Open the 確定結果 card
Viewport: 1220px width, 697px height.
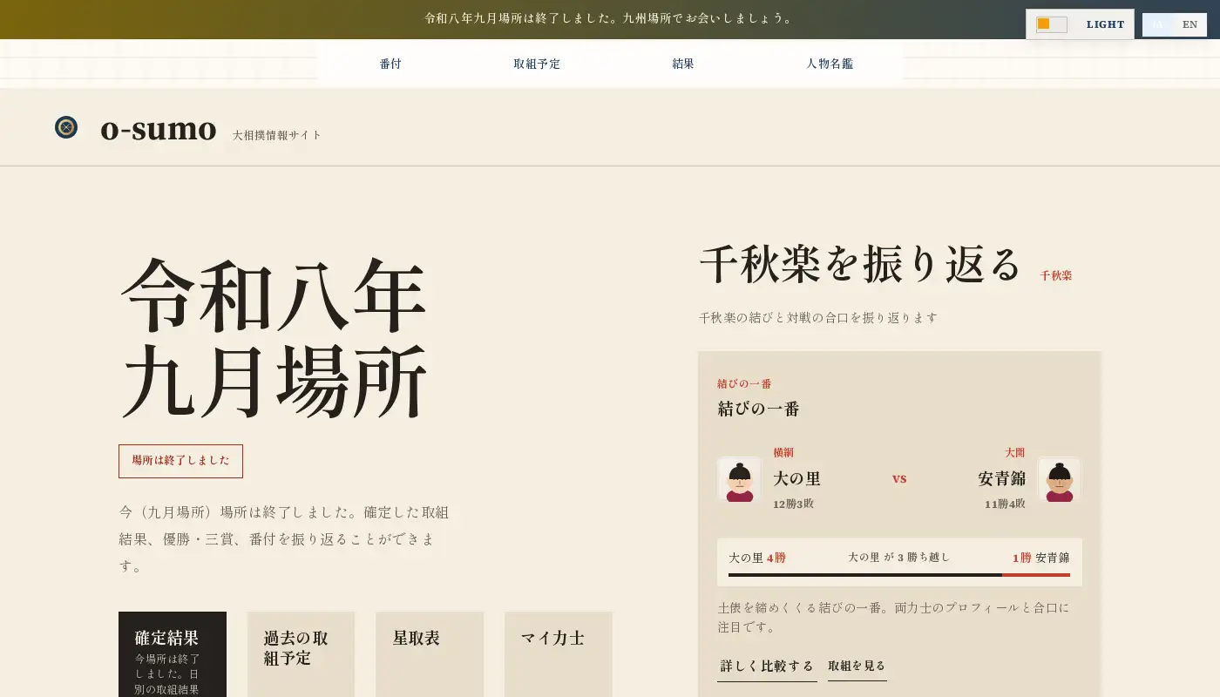pos(173,654)
